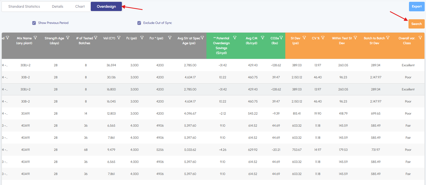Click filter icon on Strength Age column

click(68, 38)
